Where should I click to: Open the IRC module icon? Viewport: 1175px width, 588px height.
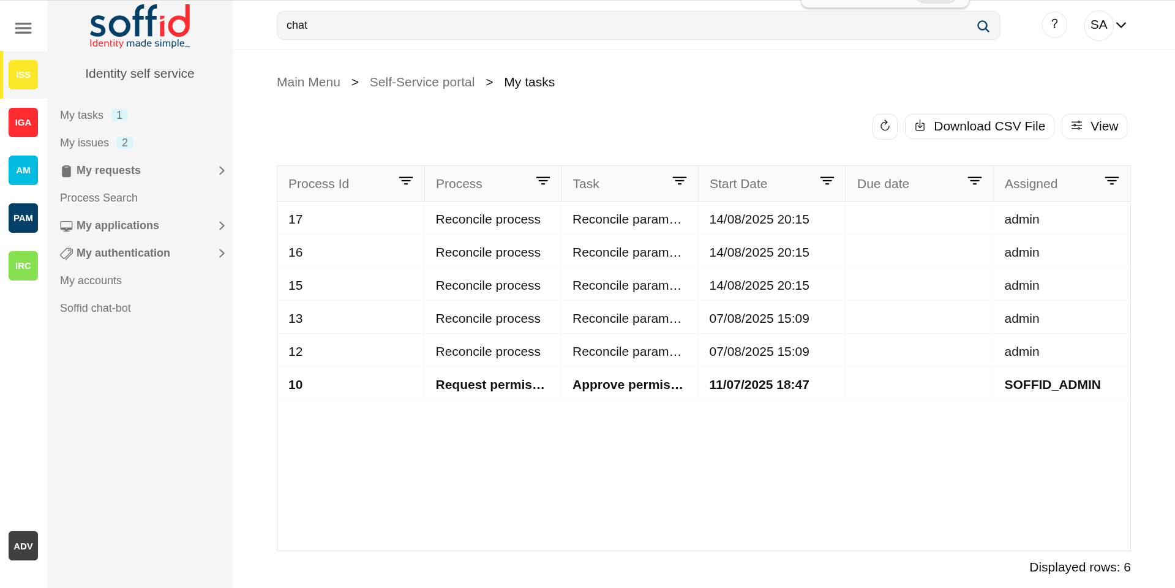23,266
